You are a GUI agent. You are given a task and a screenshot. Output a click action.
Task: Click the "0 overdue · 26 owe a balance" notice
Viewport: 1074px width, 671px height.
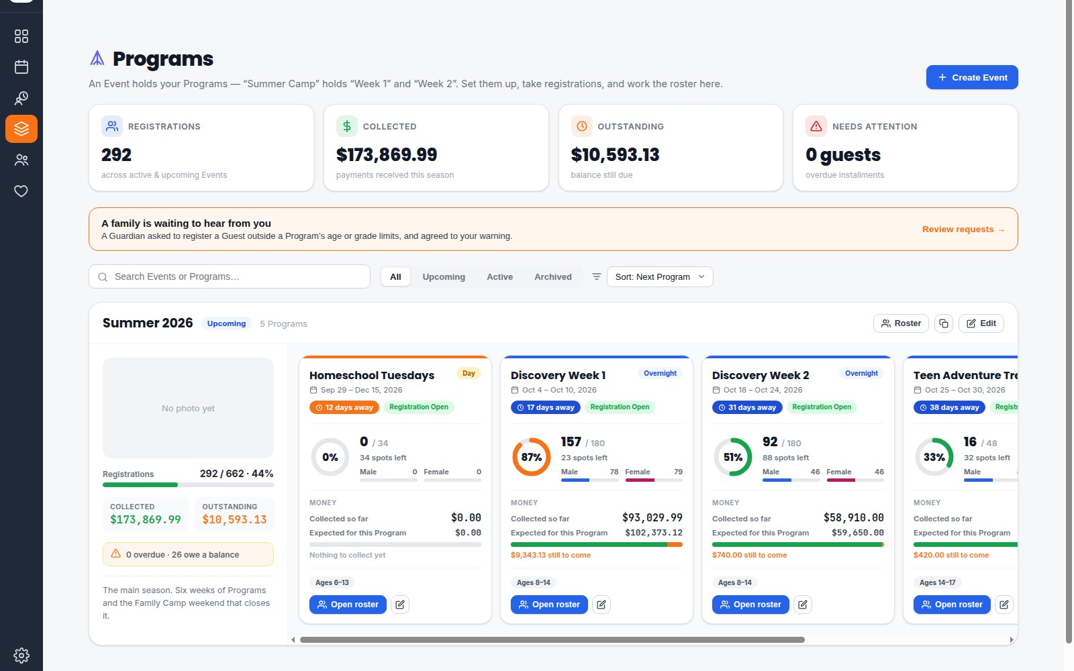click(188, 554)
